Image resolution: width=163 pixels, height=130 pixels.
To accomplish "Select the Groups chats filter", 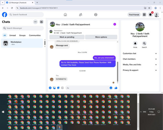I will (22, 35).
